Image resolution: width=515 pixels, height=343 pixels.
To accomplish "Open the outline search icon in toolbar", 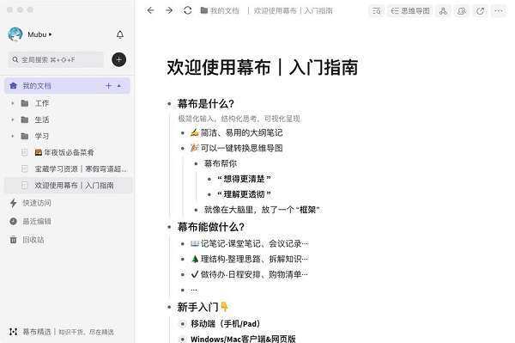I will [377, 11].
